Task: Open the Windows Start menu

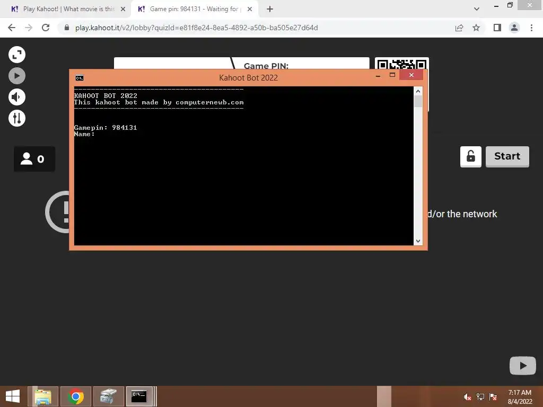Action: coord(13,396)
